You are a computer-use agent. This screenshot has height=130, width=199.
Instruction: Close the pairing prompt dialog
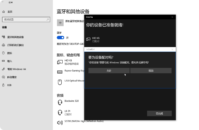(x=172, y=49)
